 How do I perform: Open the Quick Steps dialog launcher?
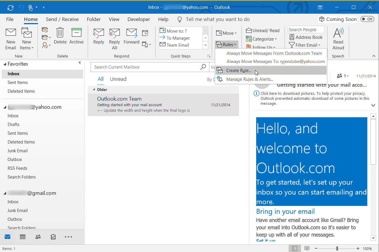pos(209,56)
